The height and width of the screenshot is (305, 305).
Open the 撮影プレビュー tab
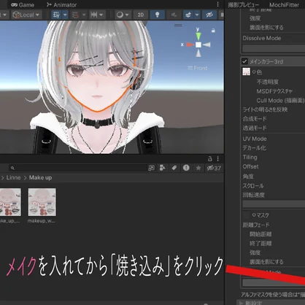(x=243, y=5)
